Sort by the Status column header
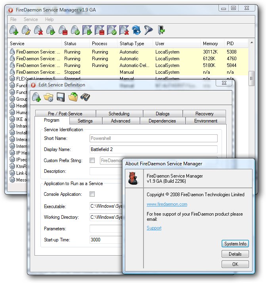Viewport: 266px width, 283px height. point(76,44)
